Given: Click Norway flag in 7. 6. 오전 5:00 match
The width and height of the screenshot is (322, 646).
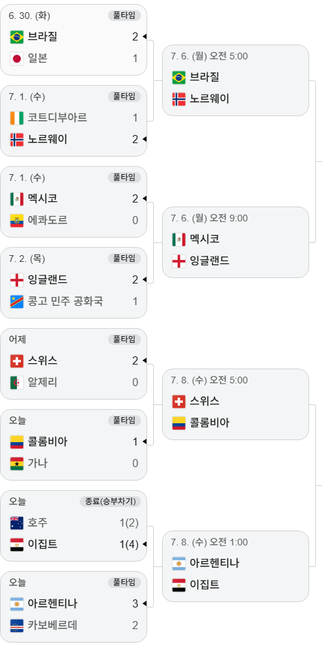Looking at the screenshot, I should (179, 99).
